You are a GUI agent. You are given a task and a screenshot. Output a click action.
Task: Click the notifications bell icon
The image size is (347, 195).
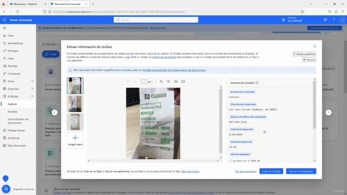click(x=284, y=20)
